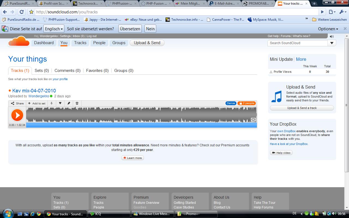The width and height of the screenshot is (349, 218).
Task: Click the browser forward arrow
Action: (12, 12)
